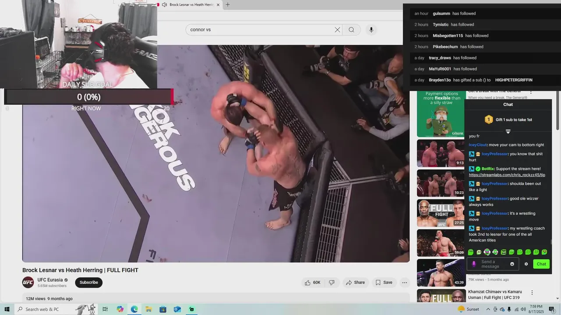The image size is (561, 315).
Task: Open the Windows notification center
Action: [551, 309]
